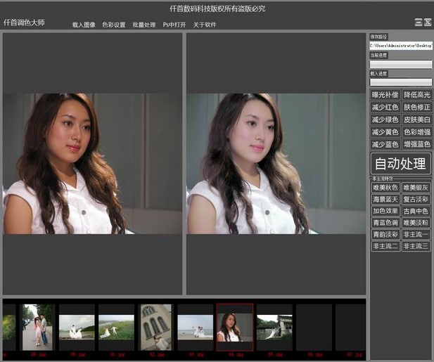Viewport: 434px width, 362px height.
Task: Click the empty 36.jpg thumbnail slot
Action: [314, 328]
